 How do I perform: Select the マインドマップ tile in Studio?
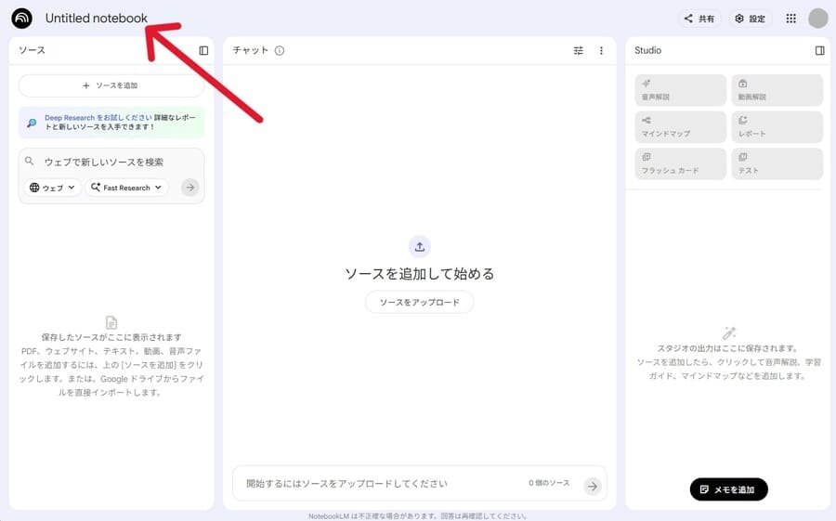coord(680,127)
